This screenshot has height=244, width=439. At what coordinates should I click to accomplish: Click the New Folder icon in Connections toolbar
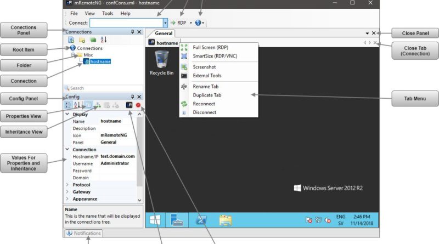(x=82, y=40)
